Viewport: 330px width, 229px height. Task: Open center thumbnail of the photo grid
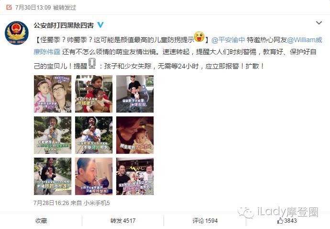(x=94, y=135)
